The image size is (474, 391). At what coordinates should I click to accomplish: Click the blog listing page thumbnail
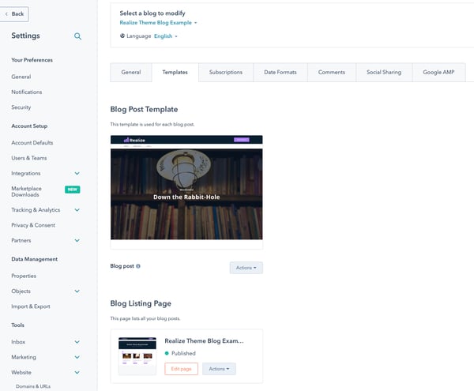point(137,355)
